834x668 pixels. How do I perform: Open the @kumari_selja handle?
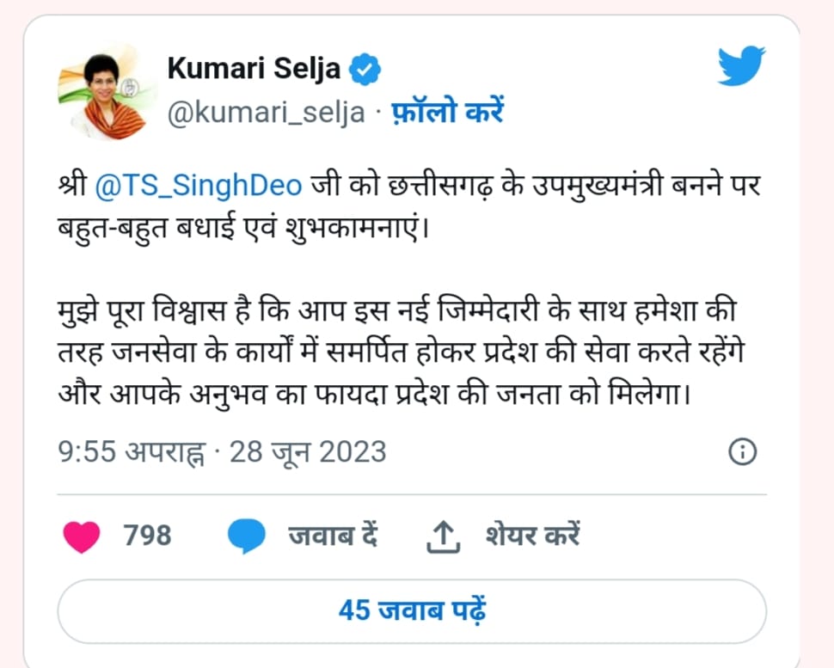tap(267, 113)
